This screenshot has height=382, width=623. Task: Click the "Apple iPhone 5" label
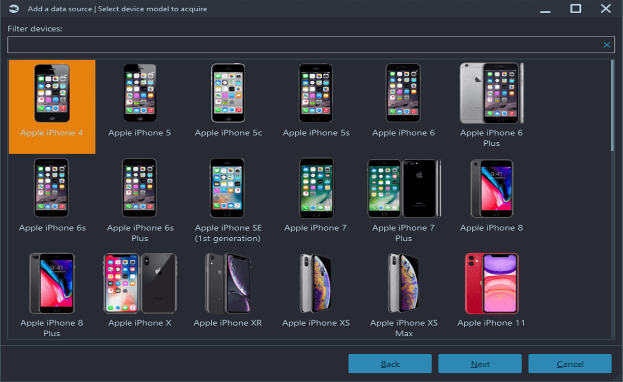139,133
